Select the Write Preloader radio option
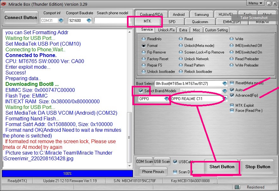The width and height of the screenshot is (279, 191). click(x=231, y=65)
